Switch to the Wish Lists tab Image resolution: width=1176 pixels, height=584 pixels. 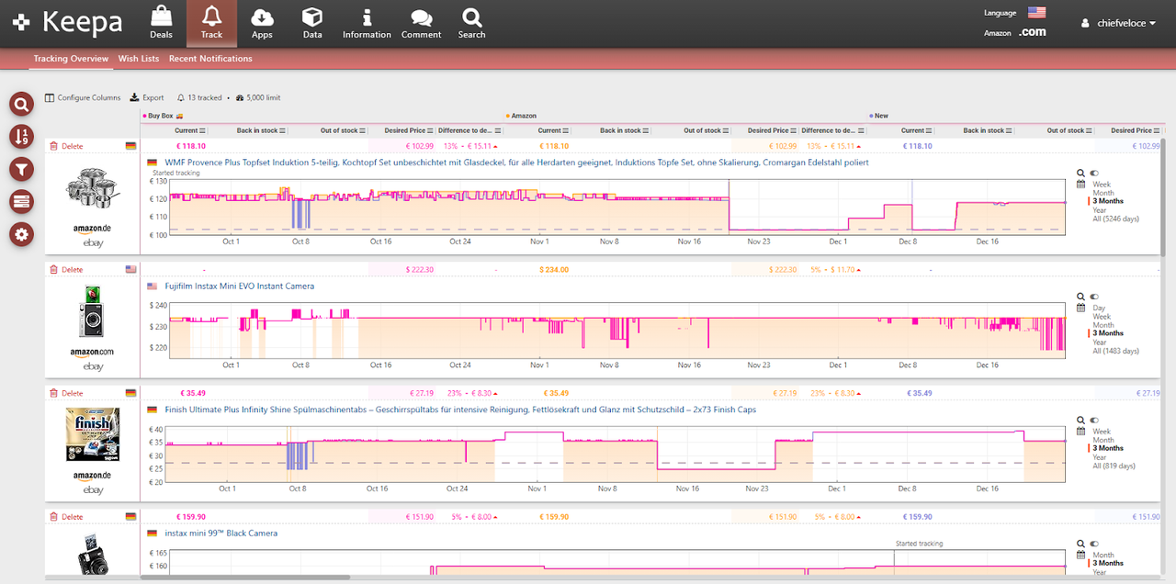click(x=138, y=58)
